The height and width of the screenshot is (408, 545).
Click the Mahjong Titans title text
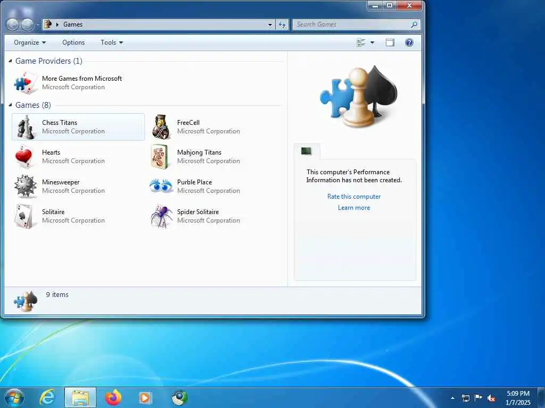tap(199, 152)
